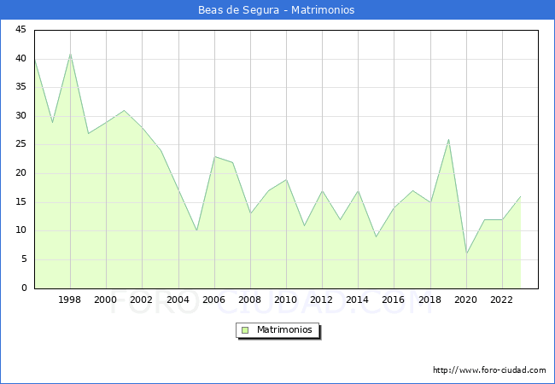Click the 15 y-axis label
The height and width of the screenshot is (384, 555).
coord(20,202)
